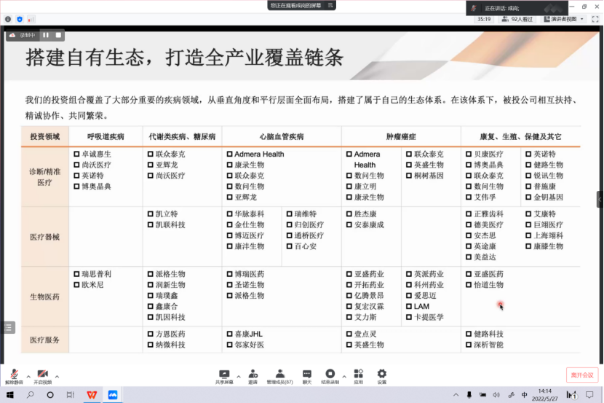The width and height of the screenshot is (604, 403).
Task: Click the cloud recording status icon
Action: [12, 35]
